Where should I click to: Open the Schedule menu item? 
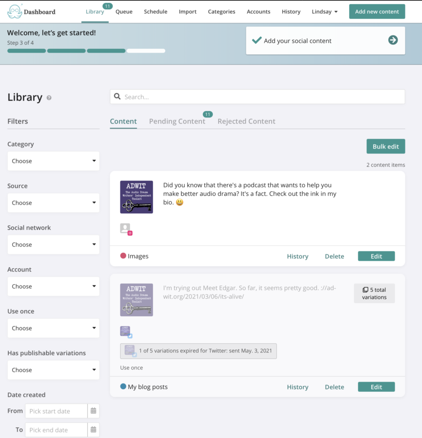coord(155,12)
